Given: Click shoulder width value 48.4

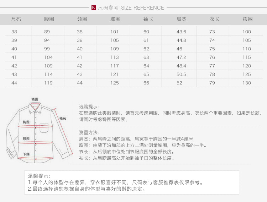Looking at the screenshot, I should pos(181,66).
